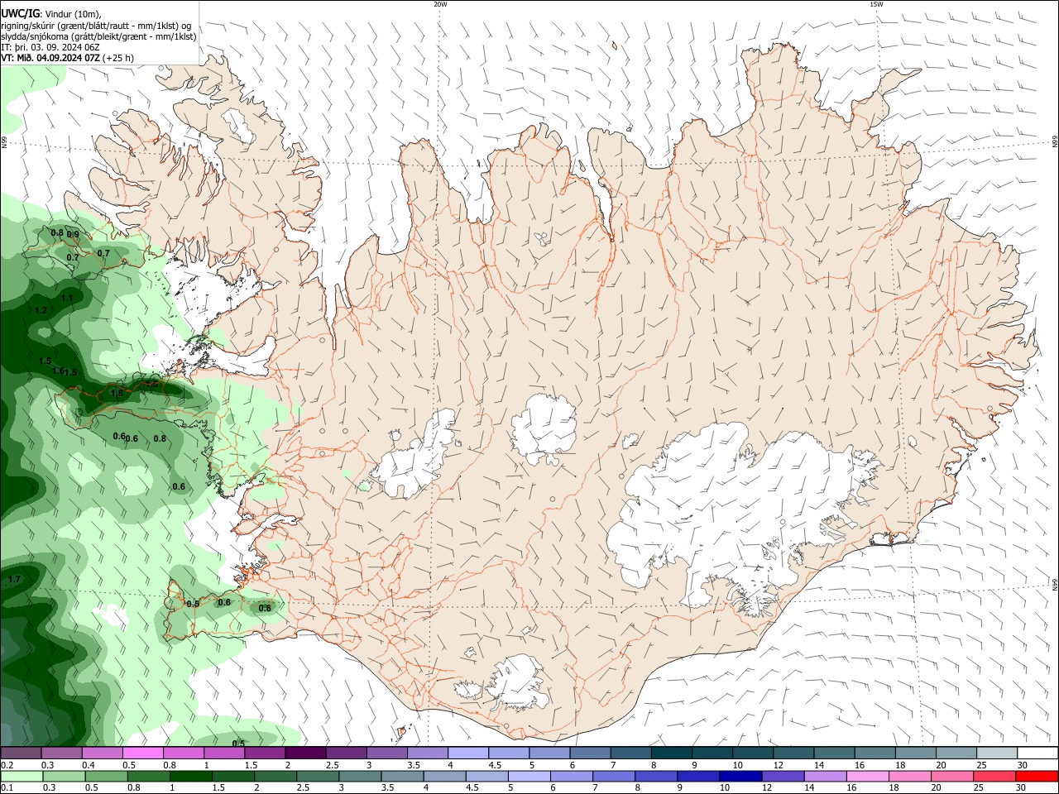The height and width of the screenshot is (794, 1059).
Task: Click the 1.2 precipitation value on map
Action: tap(41, 310)
